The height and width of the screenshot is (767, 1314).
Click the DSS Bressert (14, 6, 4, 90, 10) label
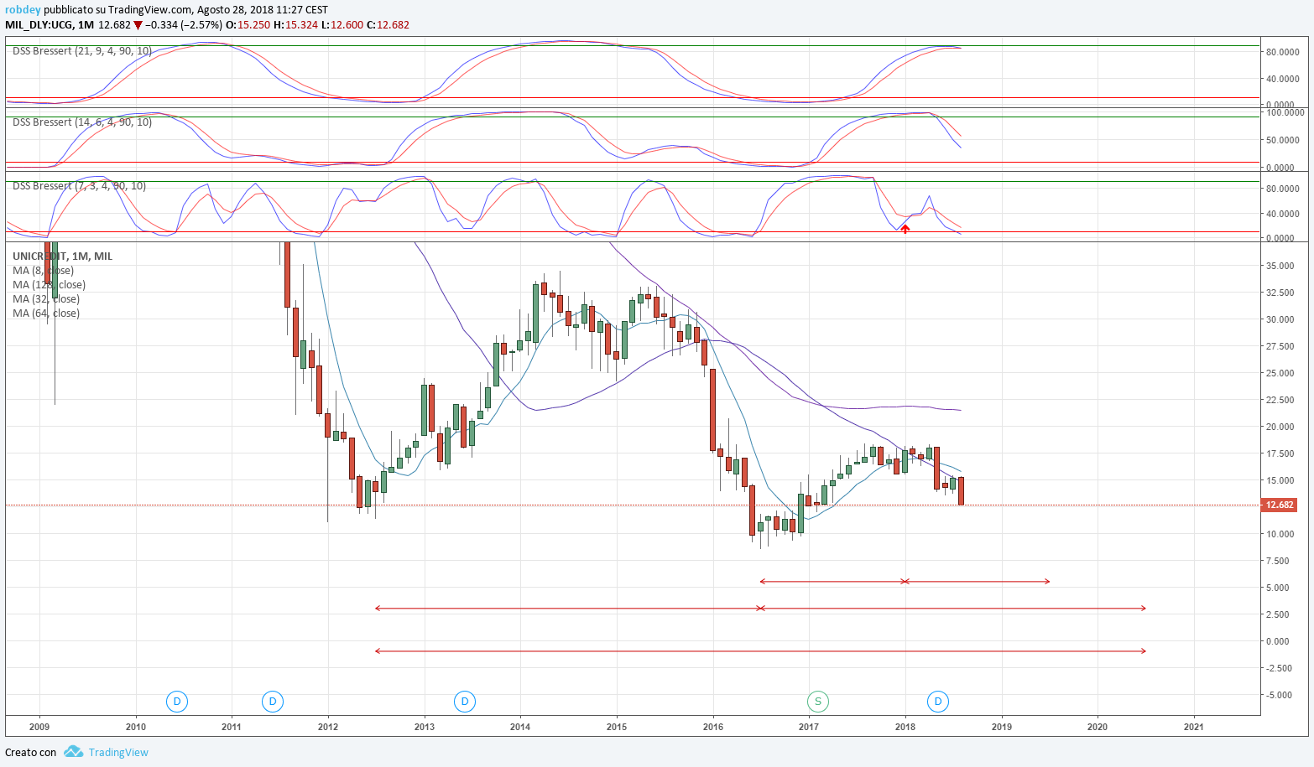coord(82,122)
